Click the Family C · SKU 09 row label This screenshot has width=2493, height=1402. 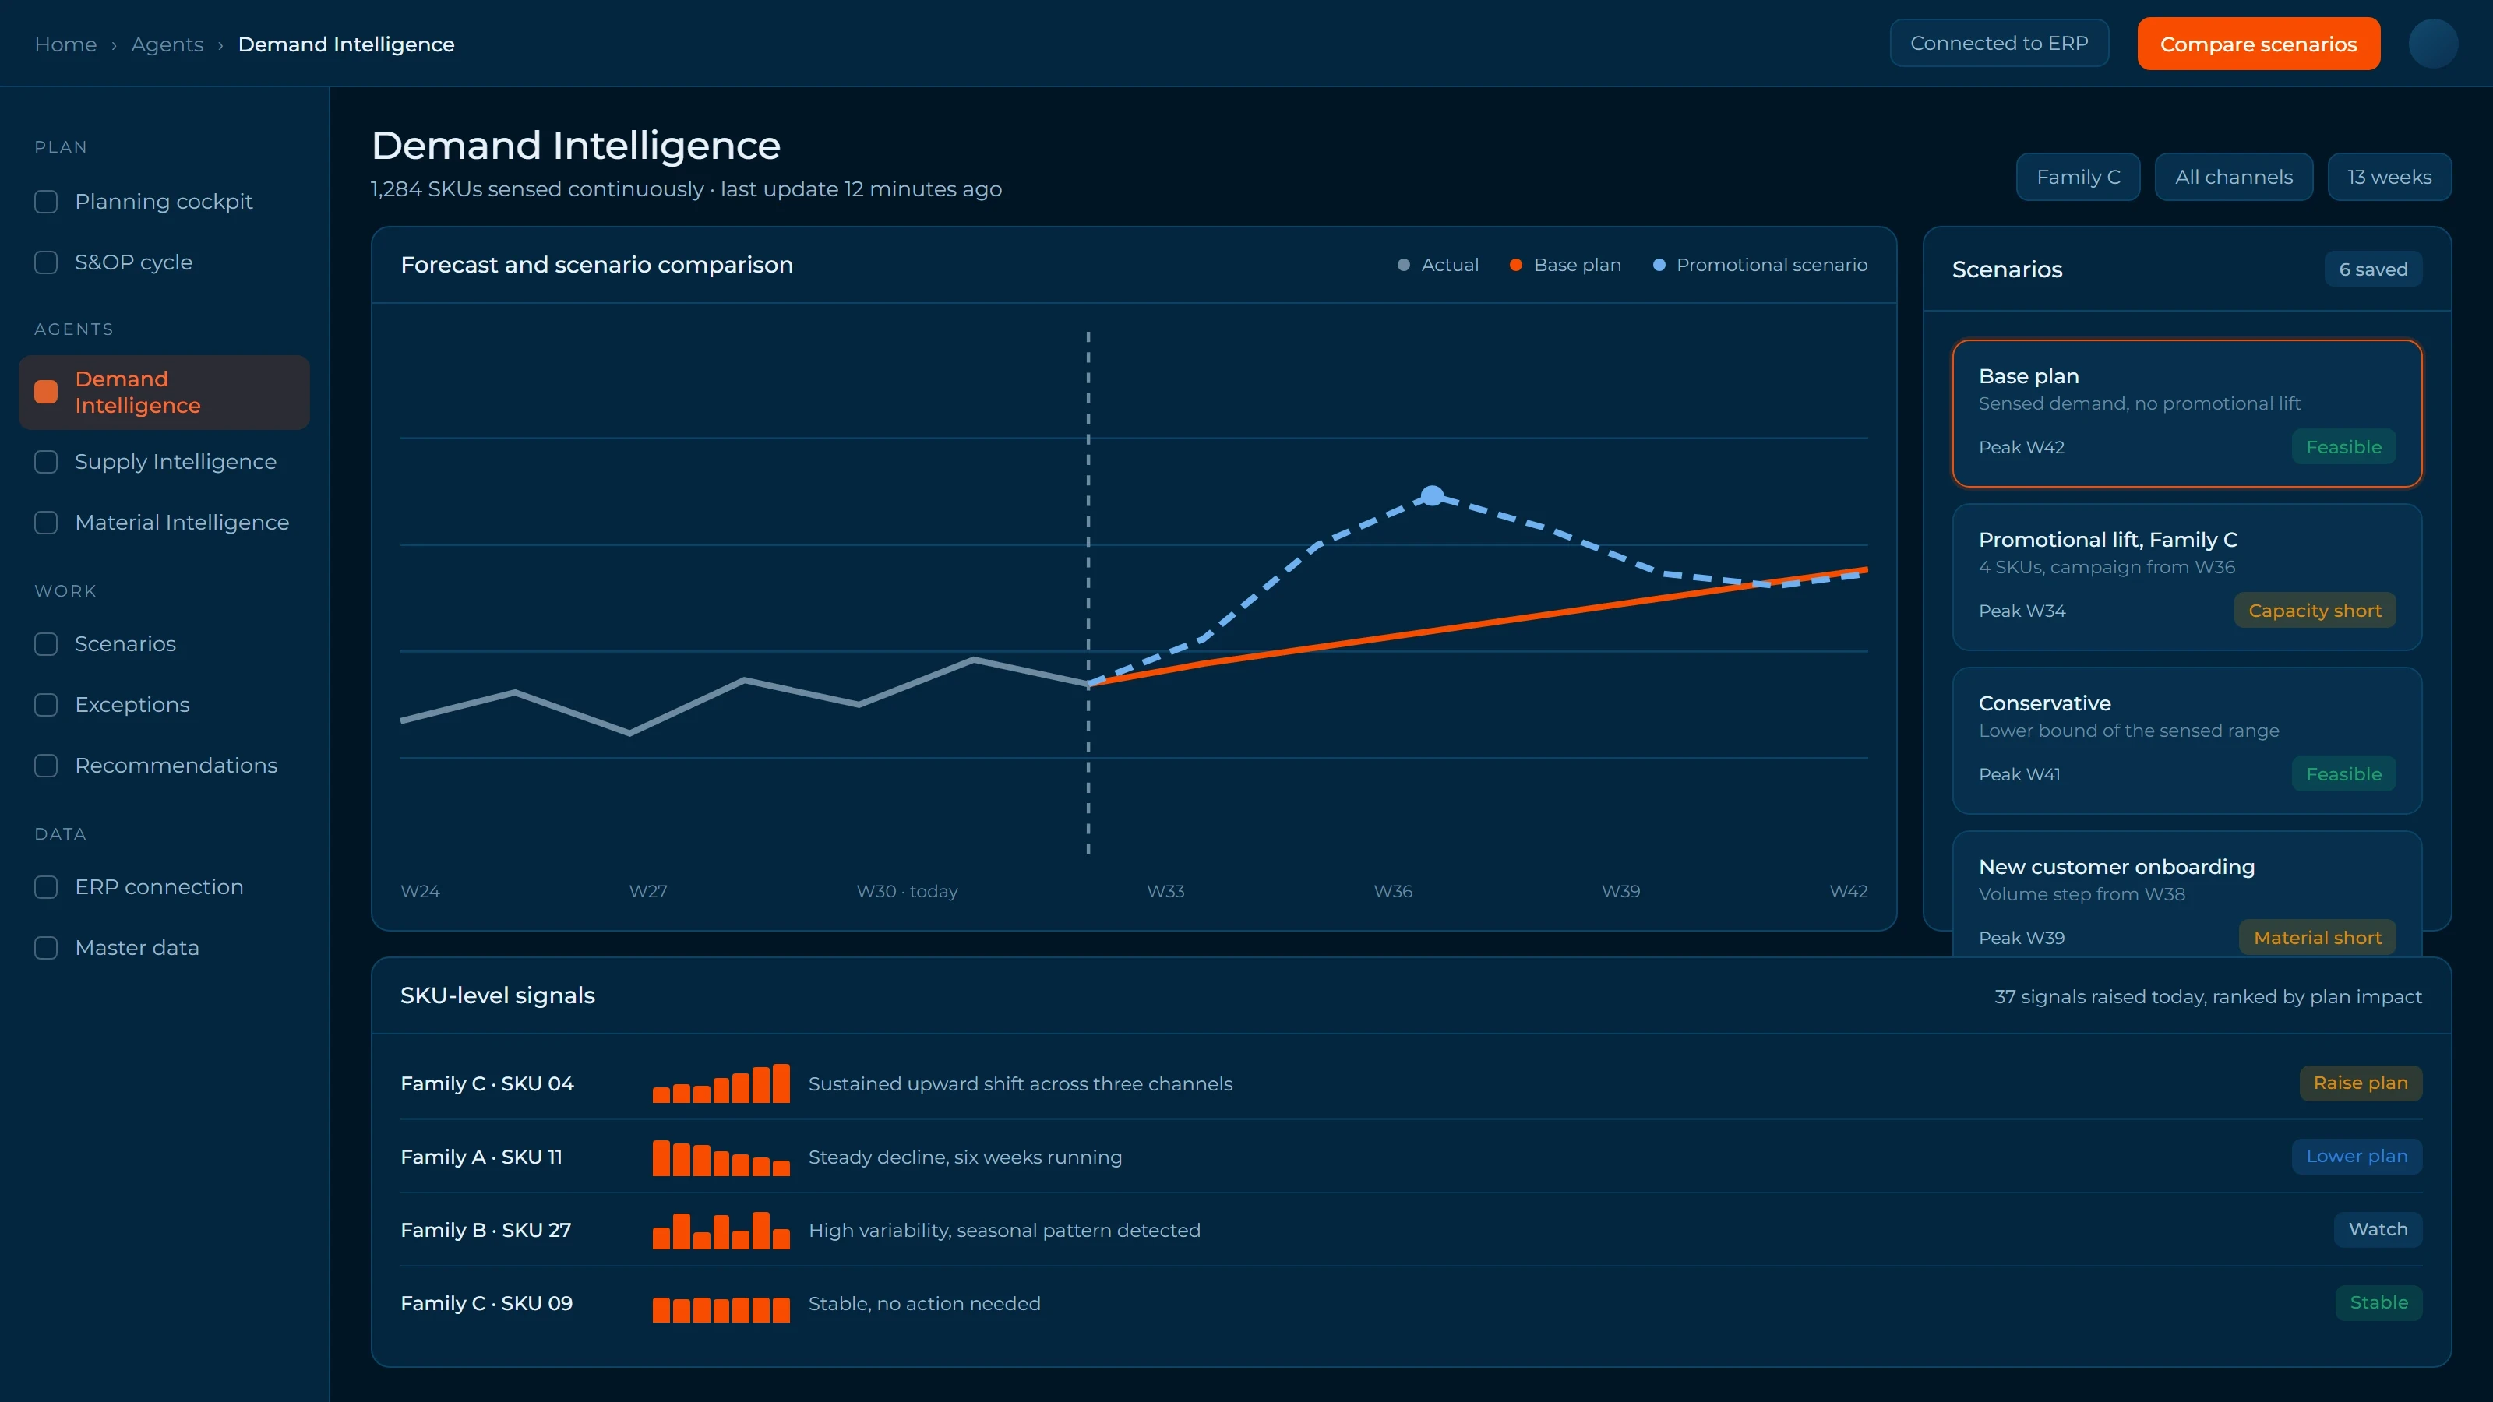[487, 1303]
